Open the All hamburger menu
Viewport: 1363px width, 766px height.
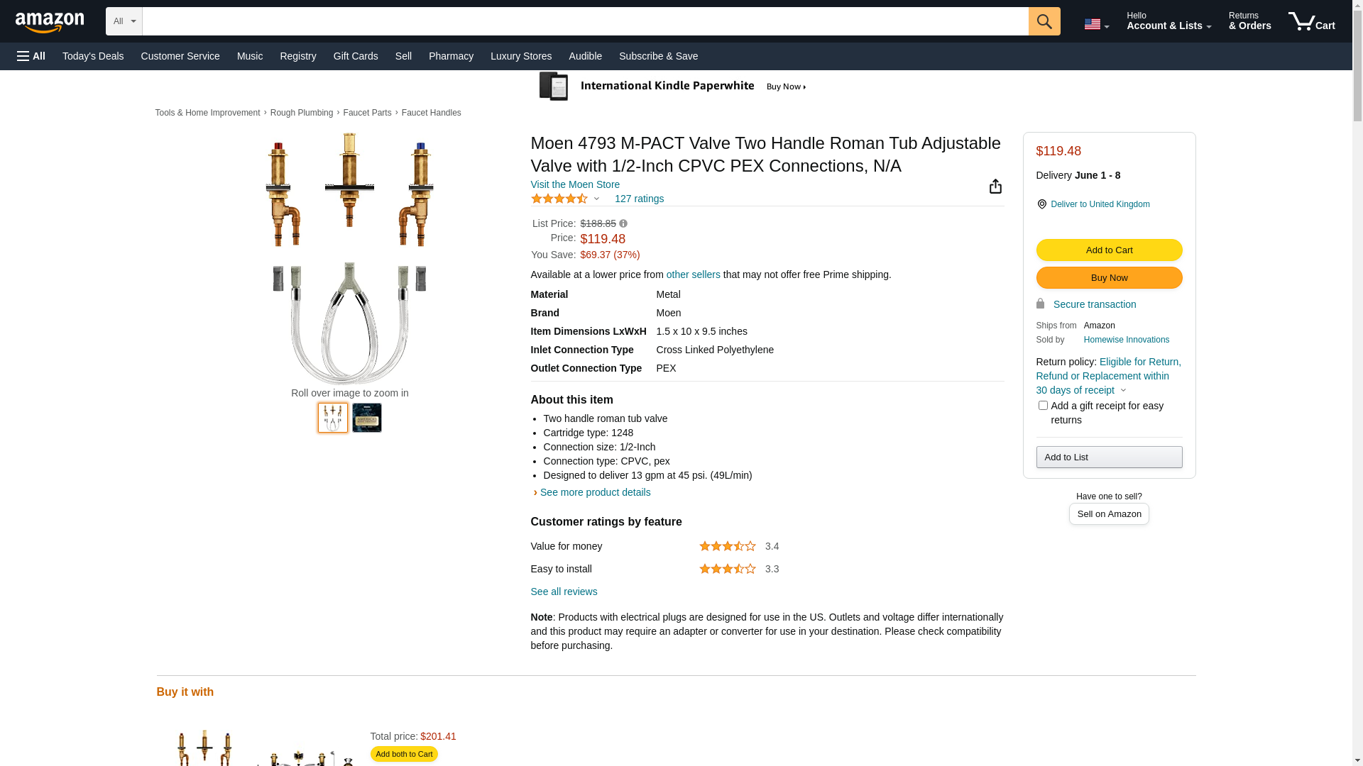point(31,56)
